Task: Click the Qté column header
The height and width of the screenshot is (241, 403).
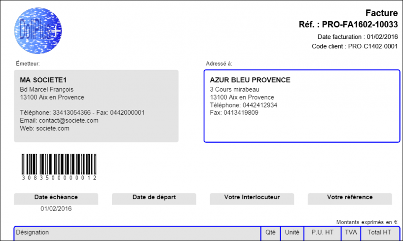Action: coord(270,232)
